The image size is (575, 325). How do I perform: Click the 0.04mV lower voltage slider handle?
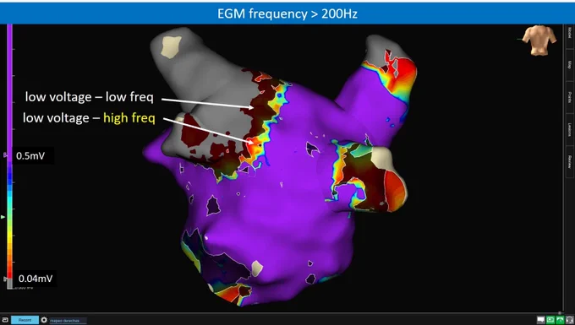(x=5, y=279)
